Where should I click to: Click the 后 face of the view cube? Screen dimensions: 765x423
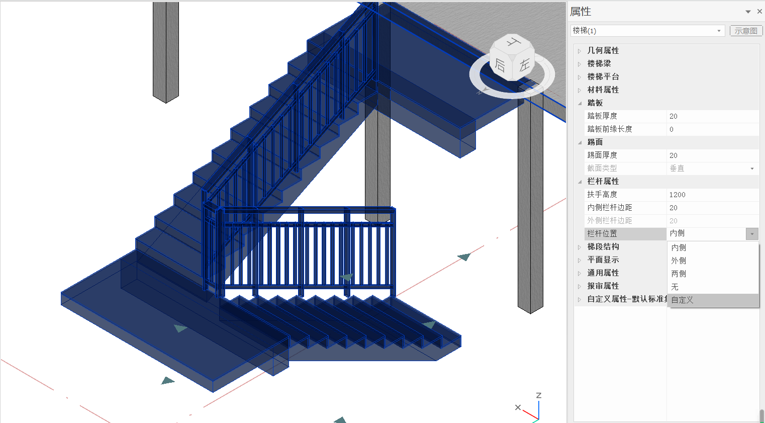[x=500, y=65]
